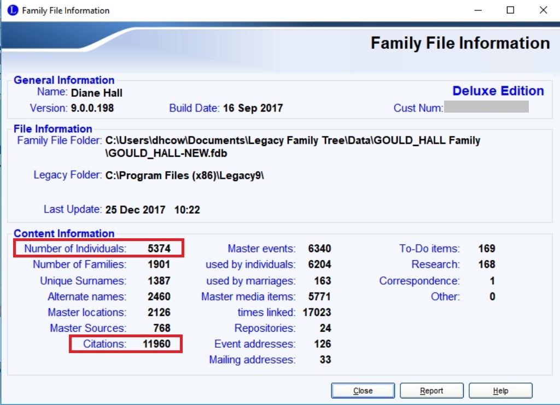
Task: Click the Last Update date 25 Dec 2017
Action: pos(136,209)
